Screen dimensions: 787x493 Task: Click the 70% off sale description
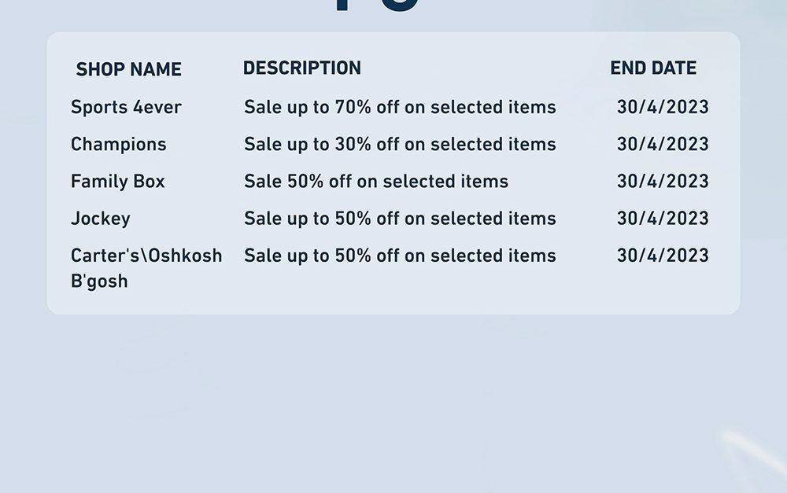400,107
